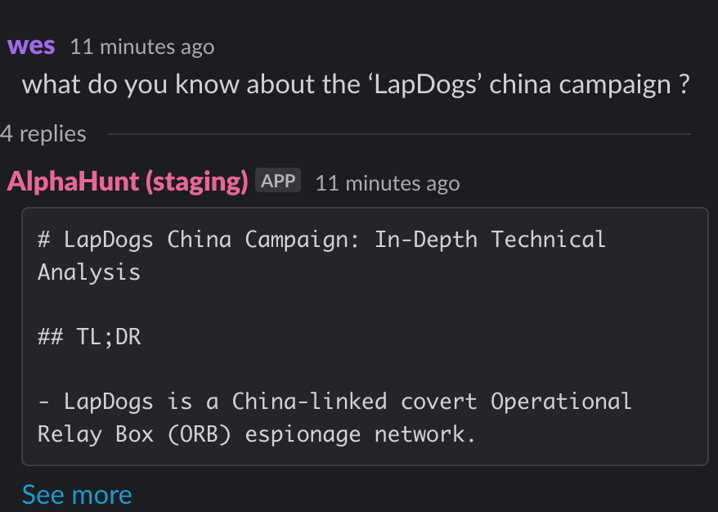Open the 4 replies thread
718x512 pixels.
click(x=43, y=133)
